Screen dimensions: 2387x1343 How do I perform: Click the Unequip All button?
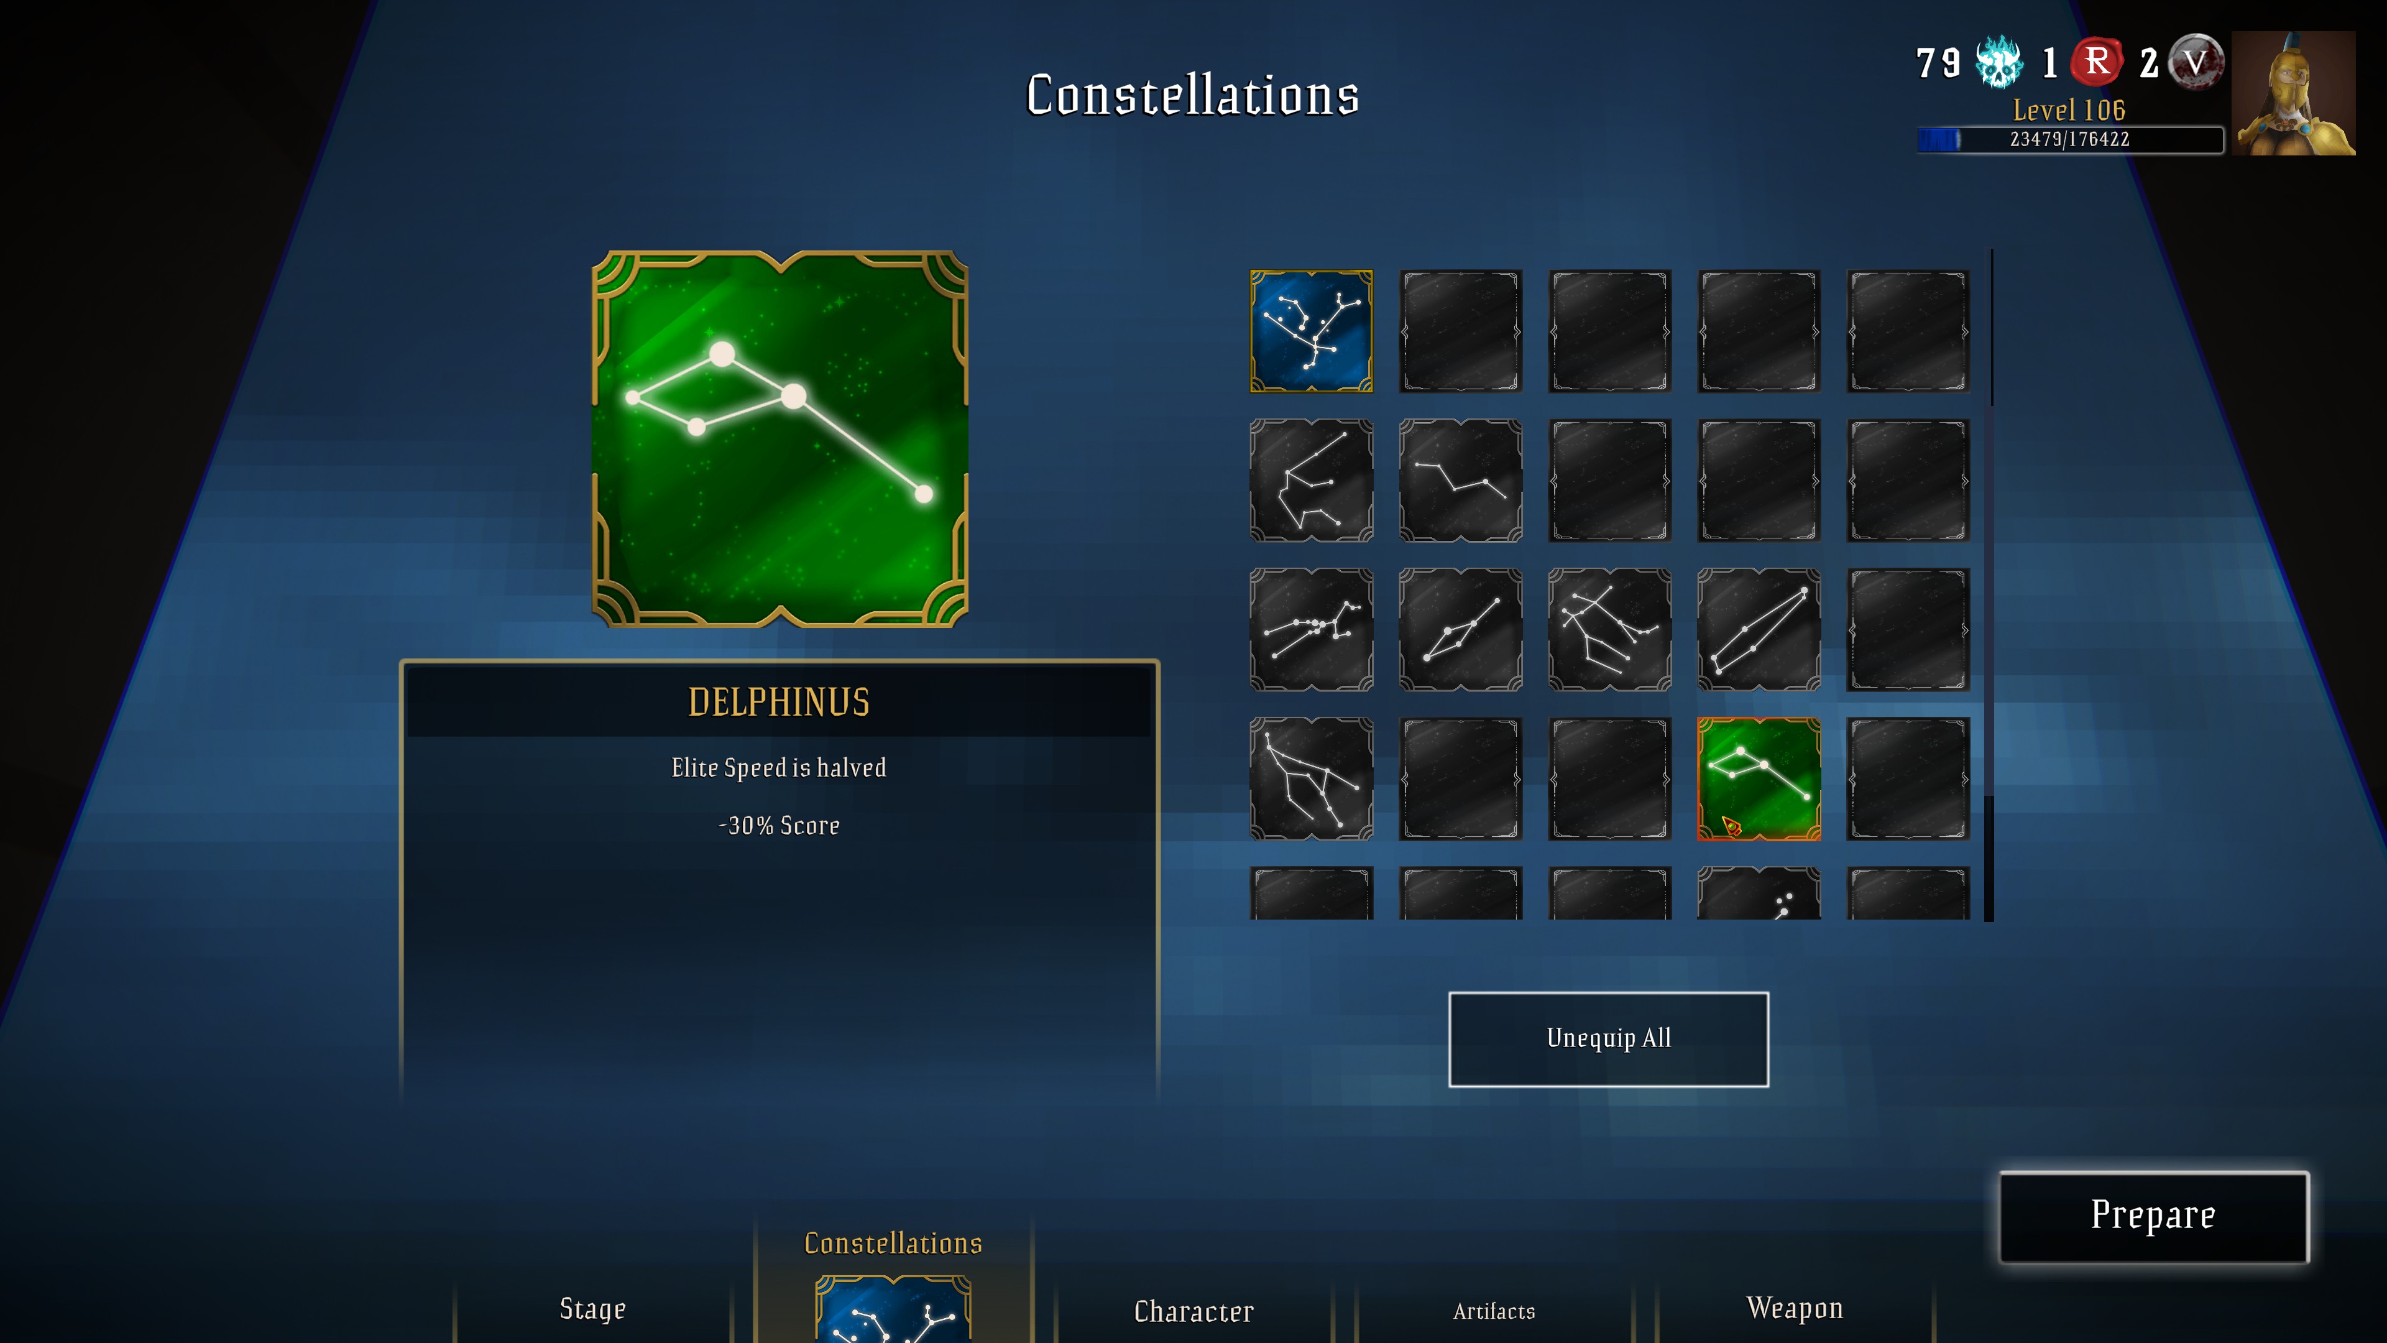click(x=1609, y=1039)
